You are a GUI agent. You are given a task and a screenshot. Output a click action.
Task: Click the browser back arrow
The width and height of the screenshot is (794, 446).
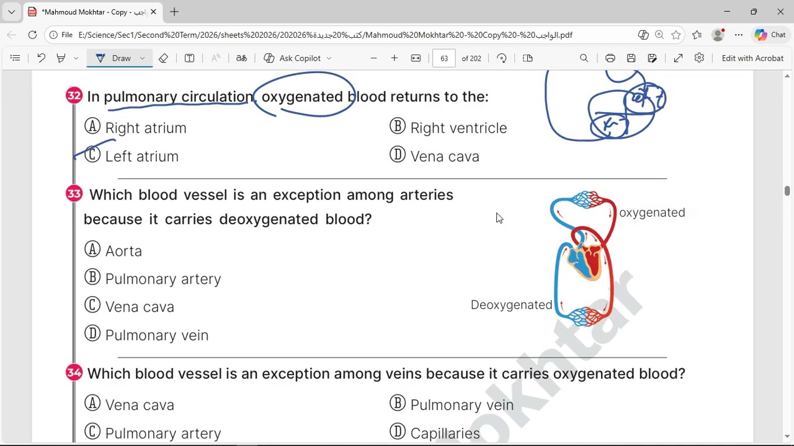point(12,35)
